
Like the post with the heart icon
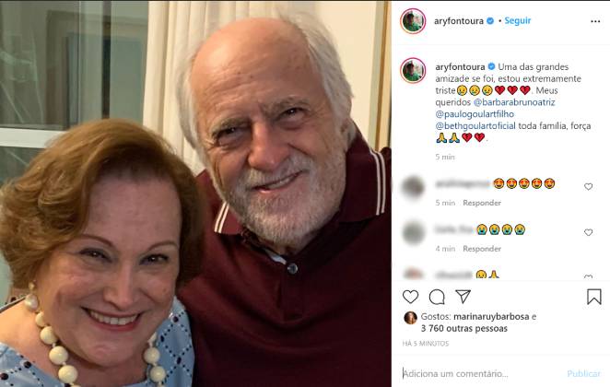tap(411, 297)
